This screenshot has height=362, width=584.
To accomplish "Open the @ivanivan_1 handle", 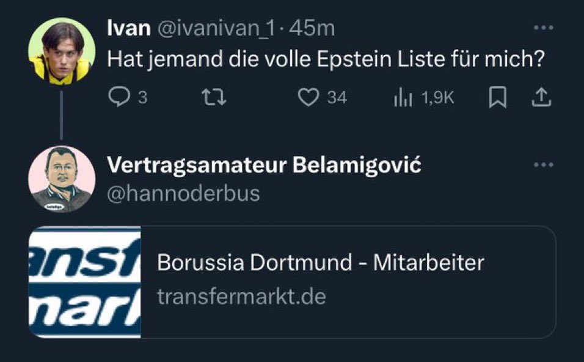I will pos(214,28).
